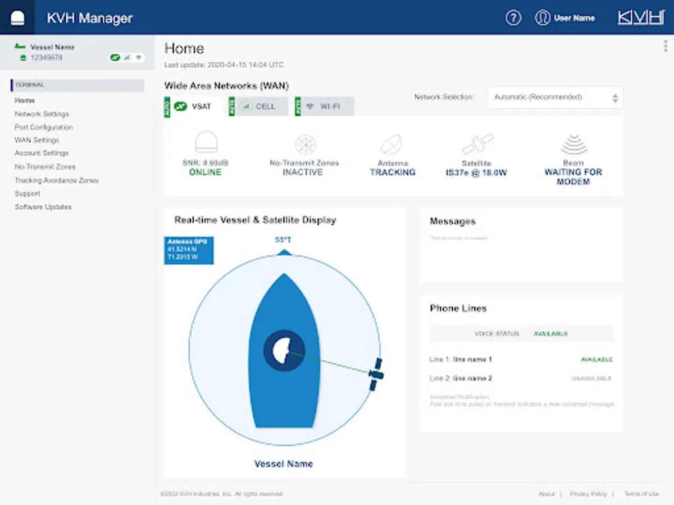Click the antenna dome icon in header
Image resolution: width=674 pixels, height=505 pixels.
pyautogui.click(x=17, y=17)
